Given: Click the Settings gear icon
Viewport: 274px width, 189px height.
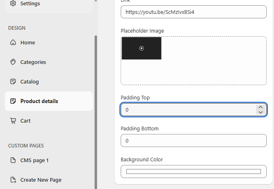Looking at the screenshot, I should click(x=13, y=3).
